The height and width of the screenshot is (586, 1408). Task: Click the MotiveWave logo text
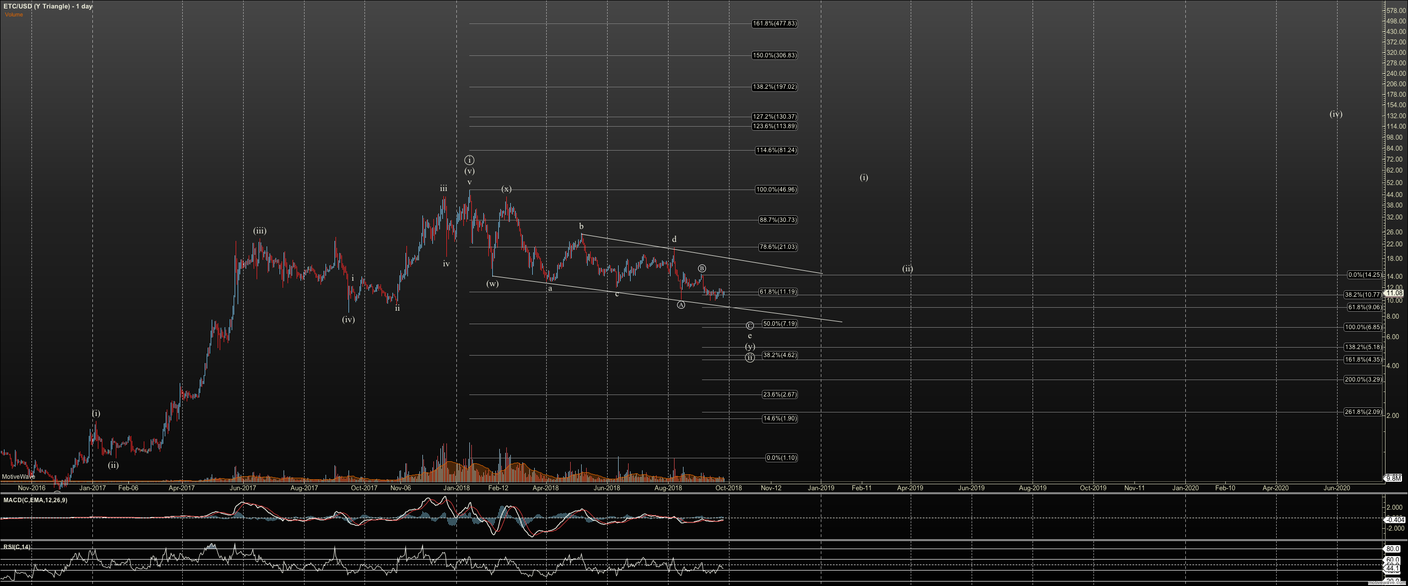point(18,477)
